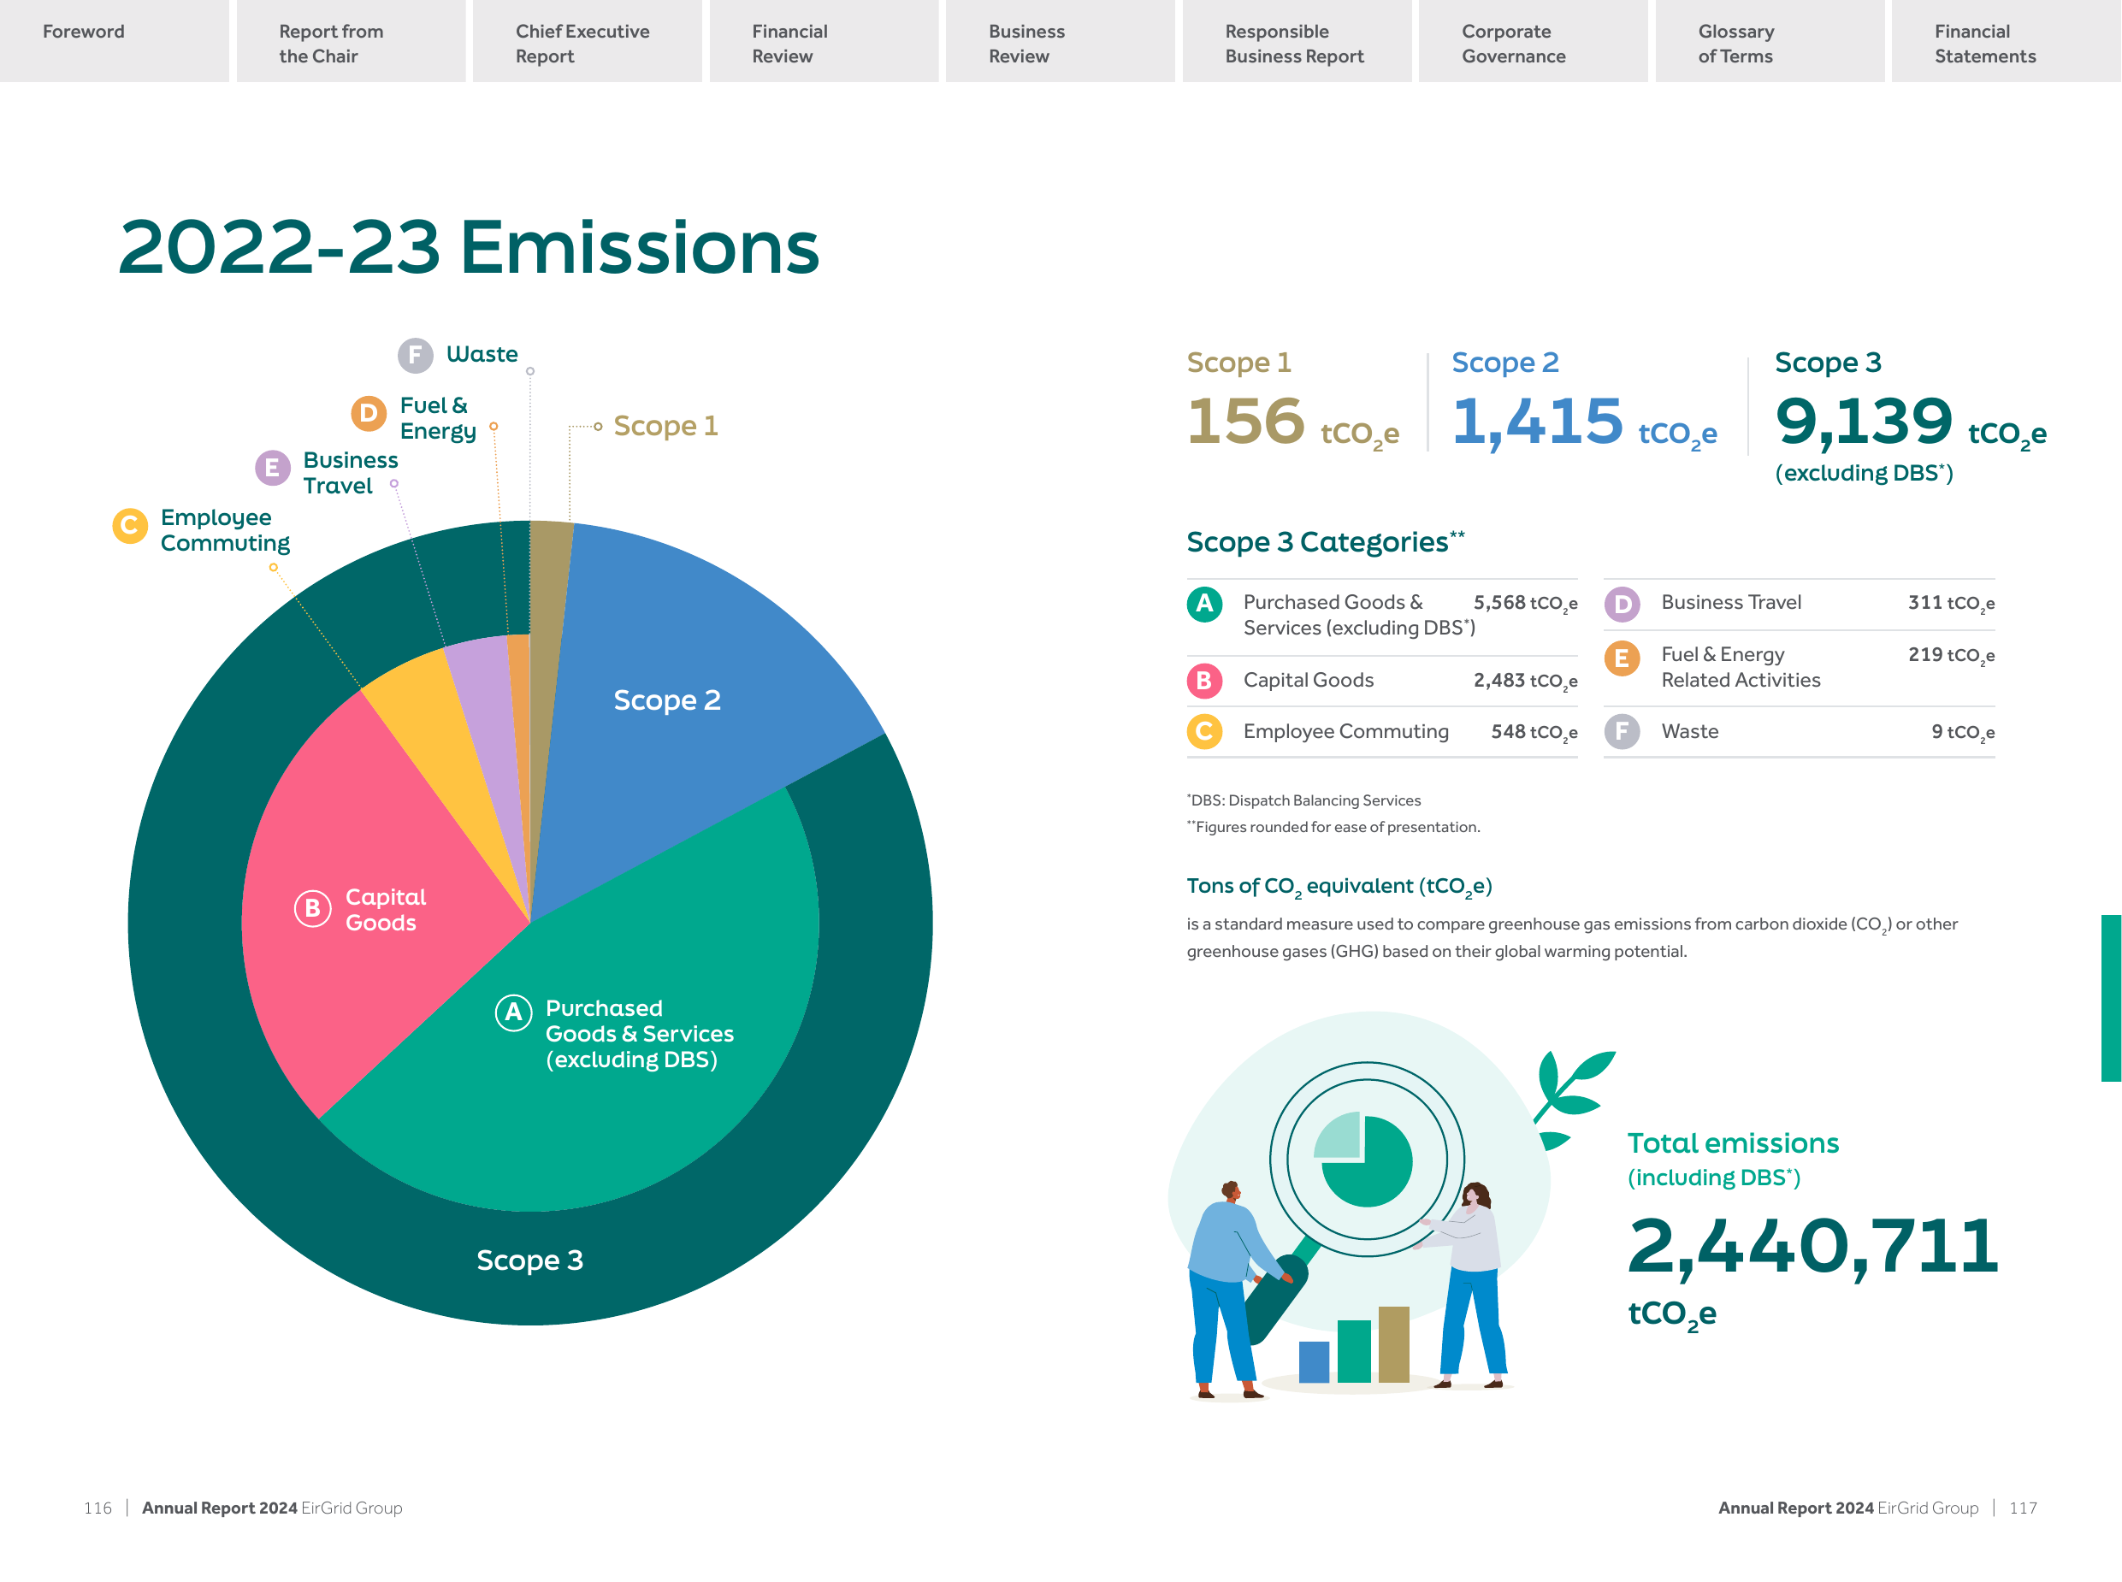Open the Corporate Governance tab
Screen dimensions: 2122x1582
click(1533, 40)
